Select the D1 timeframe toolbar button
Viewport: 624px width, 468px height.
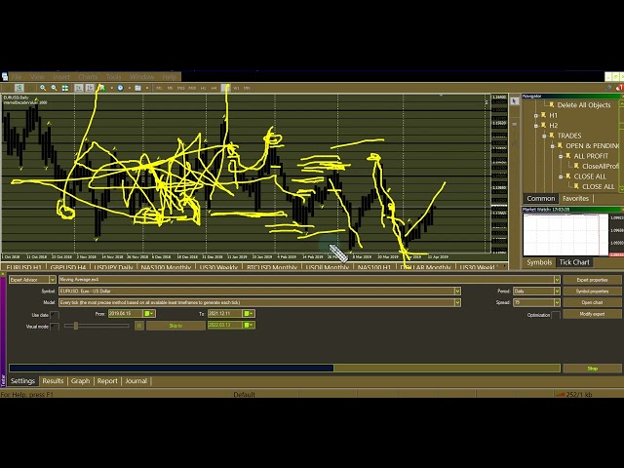coord(224,88)
